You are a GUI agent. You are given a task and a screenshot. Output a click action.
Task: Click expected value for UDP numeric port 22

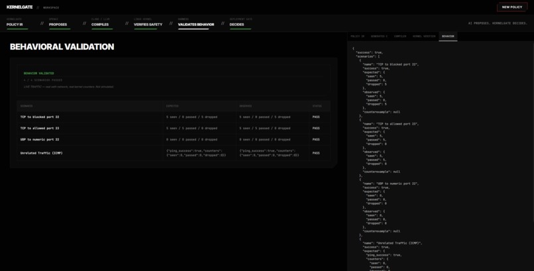click(191, 140)
